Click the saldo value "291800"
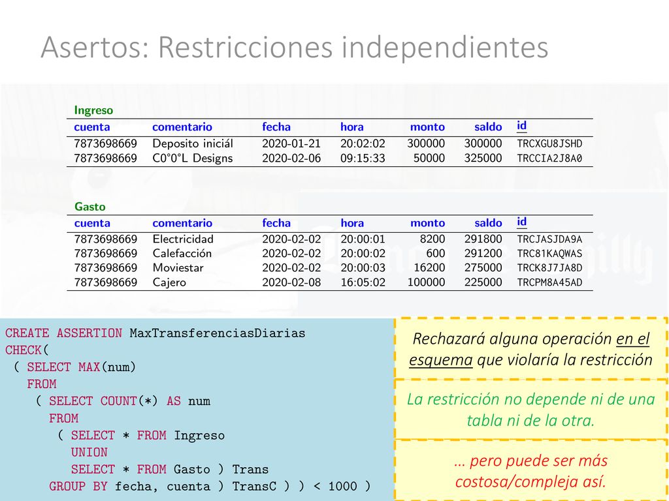Image resolution: width=669 pixels, height=501 pixels. point(483,239)
